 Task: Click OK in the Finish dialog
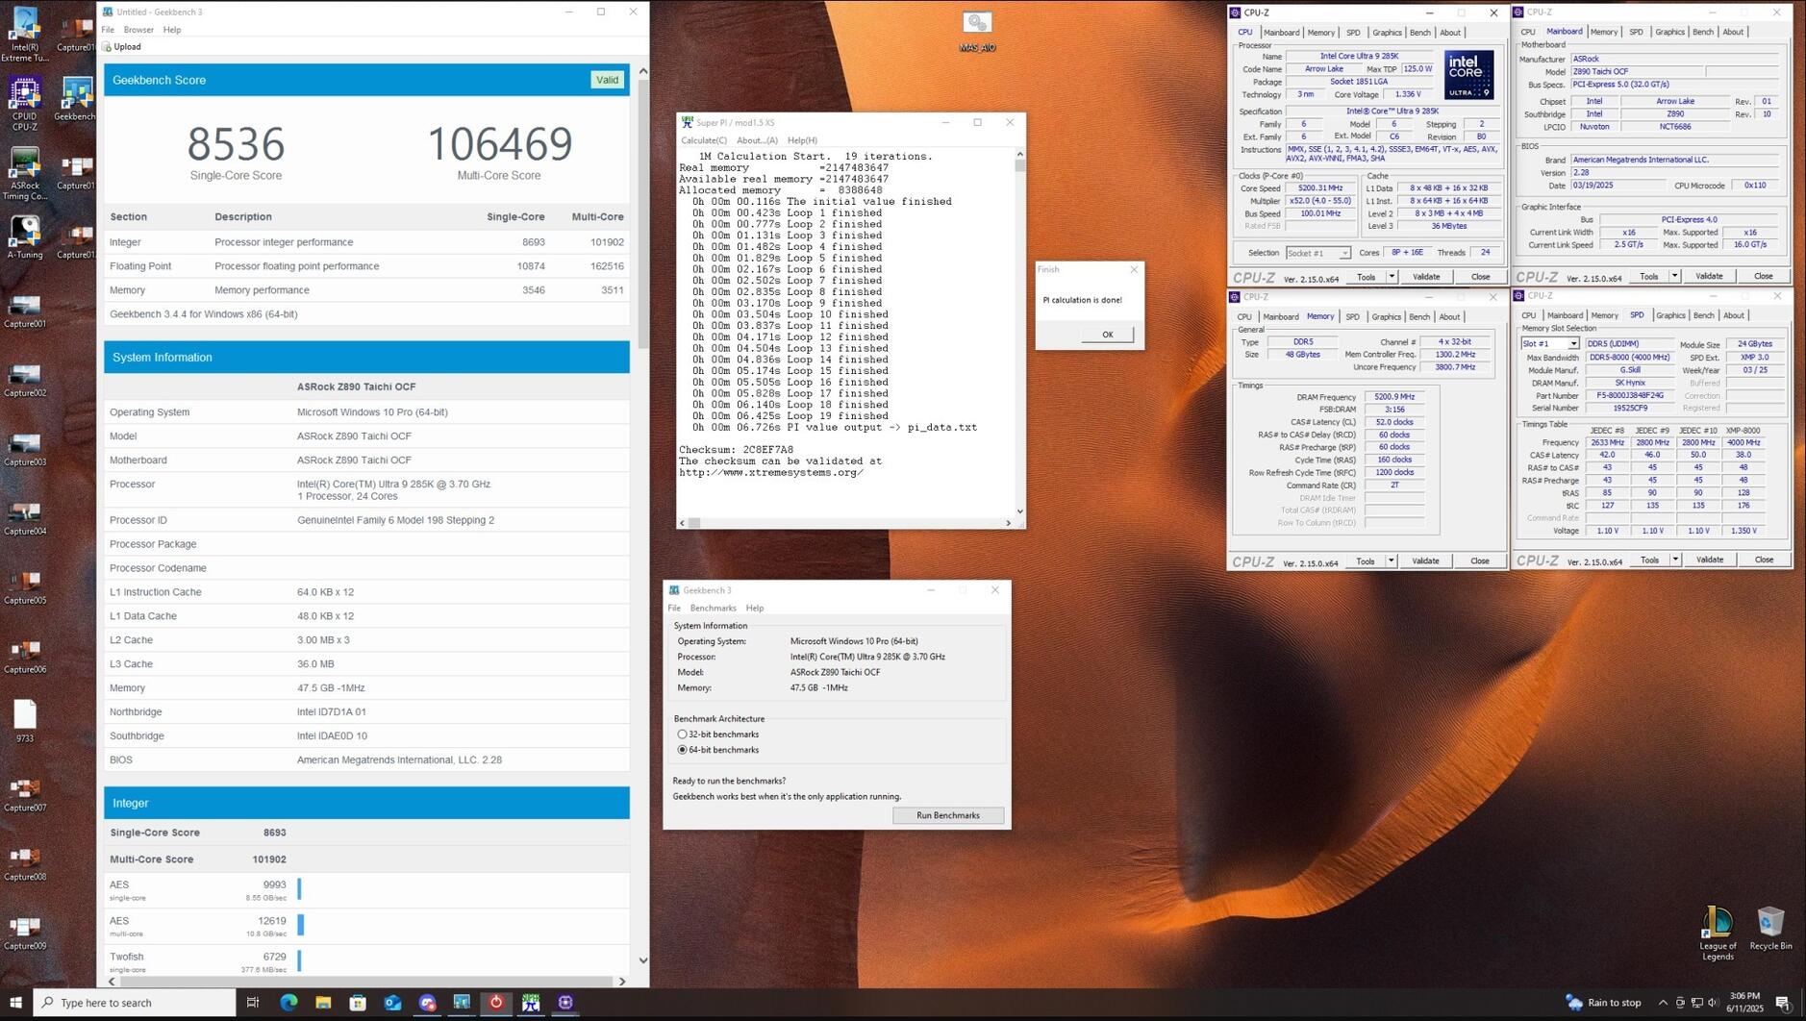coord(1107,335)
